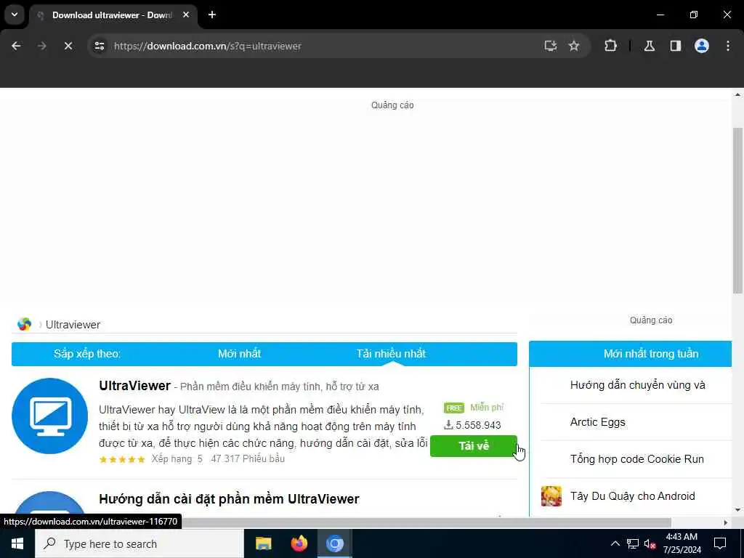Click the download count 5.558.943
Screen dimensions: 744x558
click(472, 425)
